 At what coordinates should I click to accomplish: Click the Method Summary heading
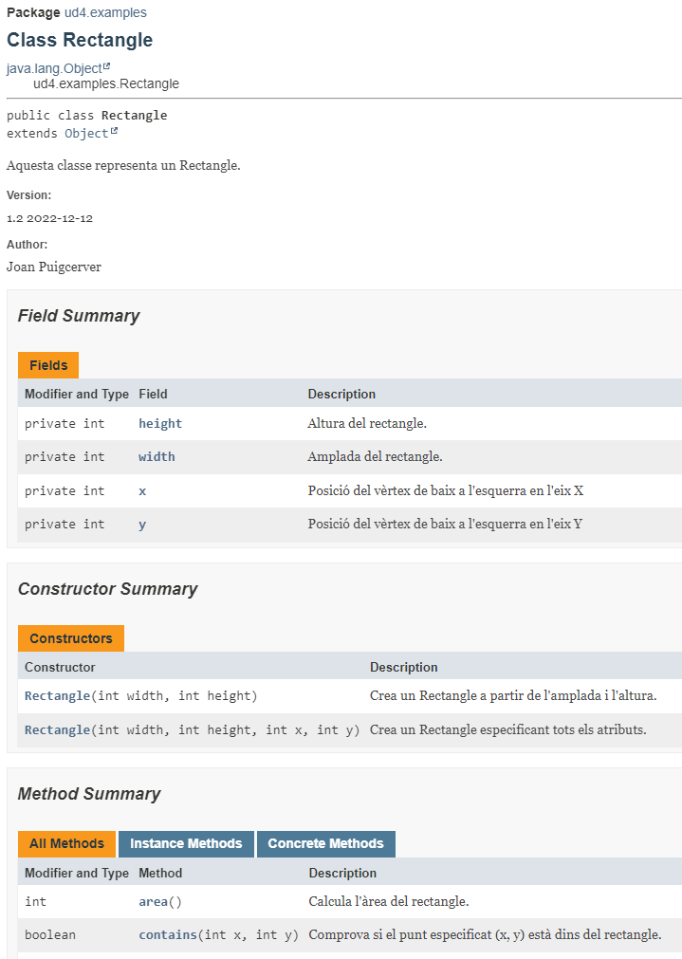(x=89, y=794)
